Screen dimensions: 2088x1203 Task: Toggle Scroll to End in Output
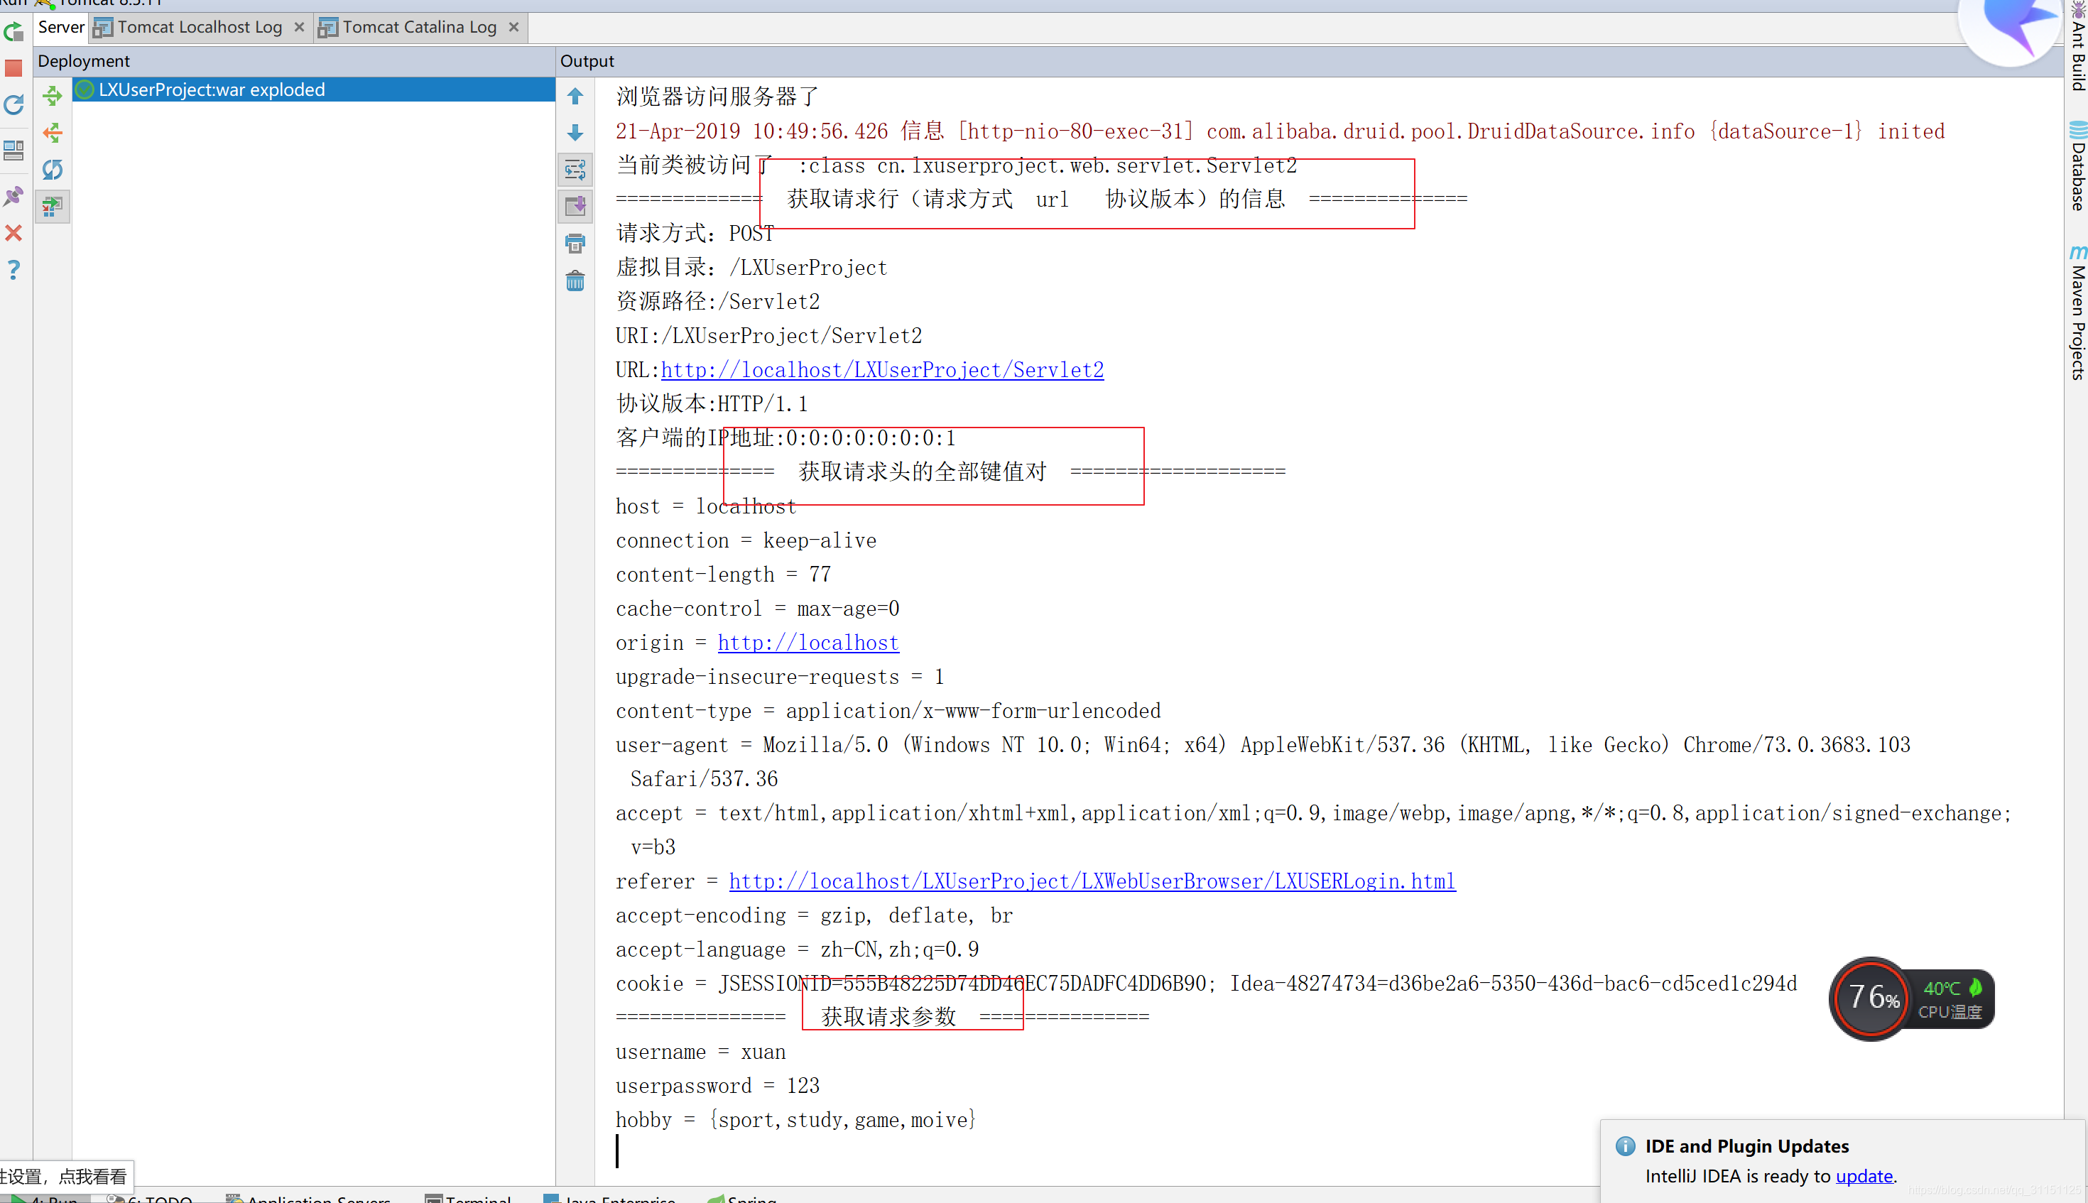(x=575, y=206)
